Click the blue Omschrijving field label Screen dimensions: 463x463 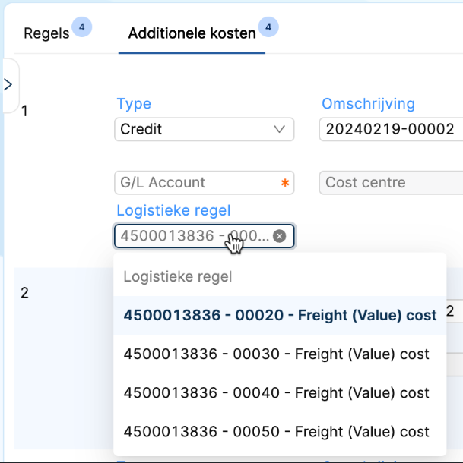point(368,104)
